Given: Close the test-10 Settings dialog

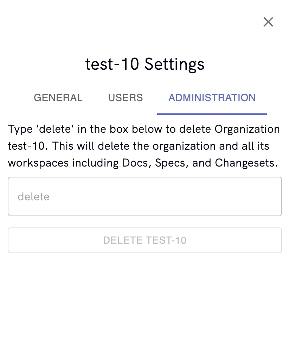Looking at the screenshot, I should pos(268,22).
